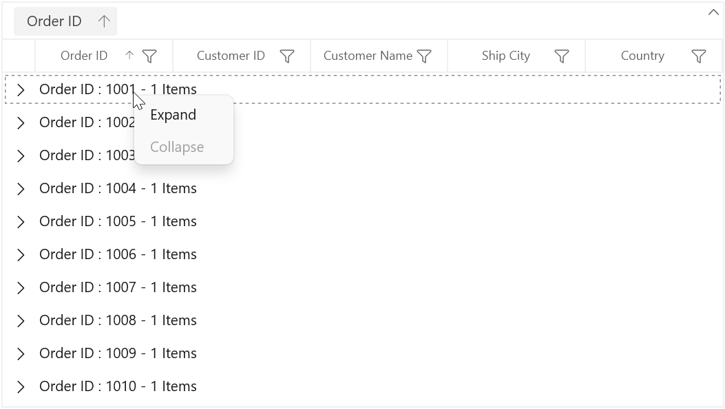Expand the Order ID 1010 group
This screenshot has height=409, width=725.
pyautogui.click(x=21, y=387)
